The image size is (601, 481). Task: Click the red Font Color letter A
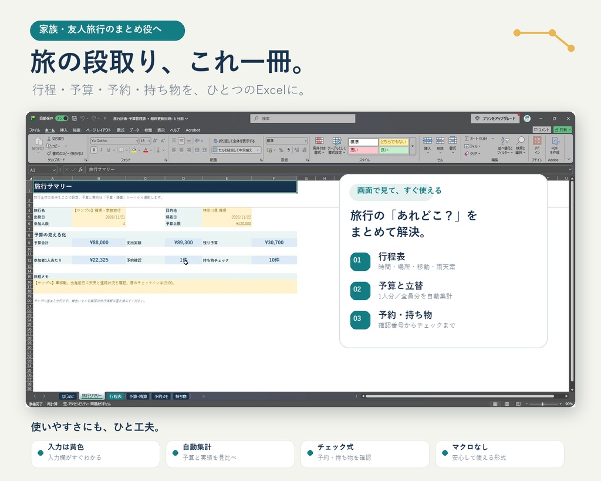[x=146, y=150]
